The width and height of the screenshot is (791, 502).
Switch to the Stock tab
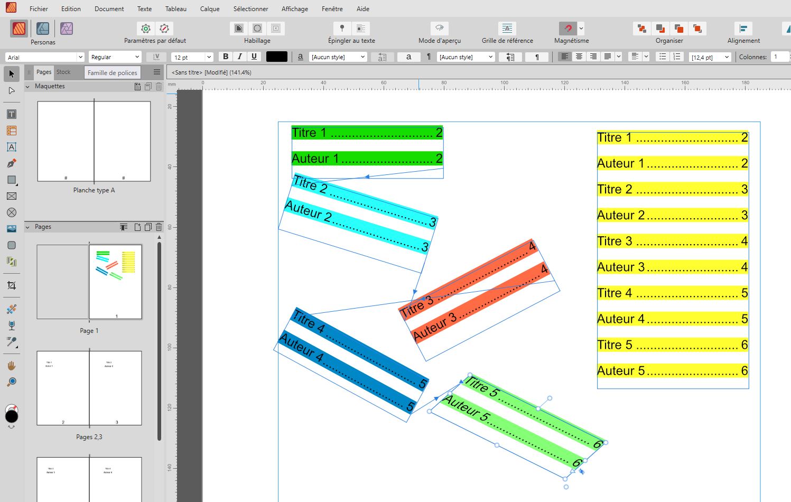pos(63,72)
